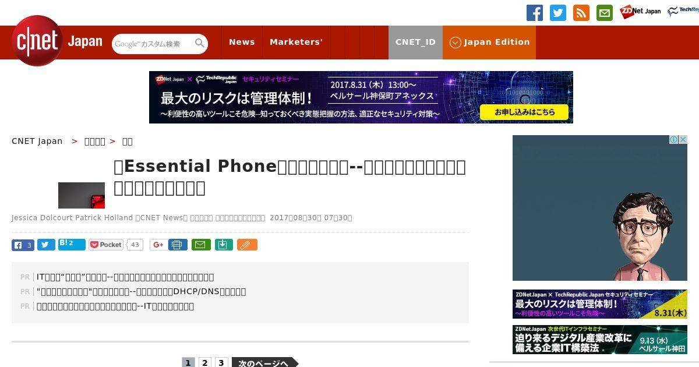
Task: Click the blue print icon
Action: pos(178,245)
